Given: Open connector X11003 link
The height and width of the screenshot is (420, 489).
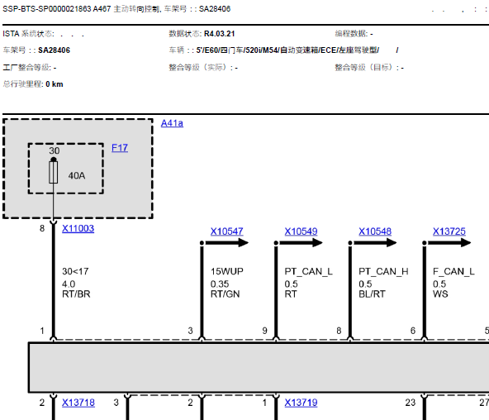Looking at the screenshot, I should [x=78, y=228].
